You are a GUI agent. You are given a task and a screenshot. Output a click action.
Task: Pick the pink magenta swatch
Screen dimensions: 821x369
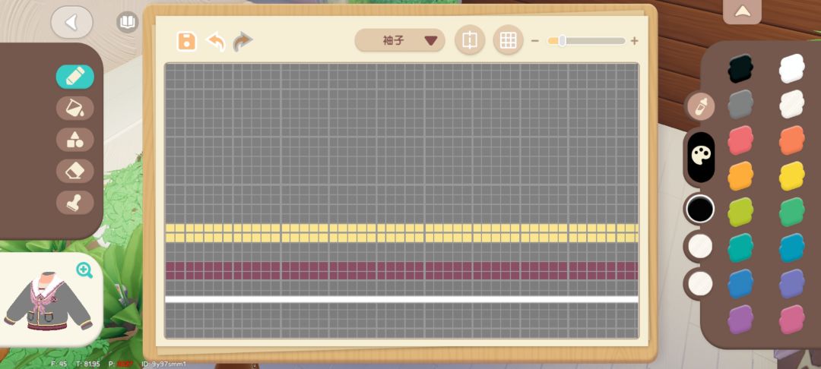(791, 320)
